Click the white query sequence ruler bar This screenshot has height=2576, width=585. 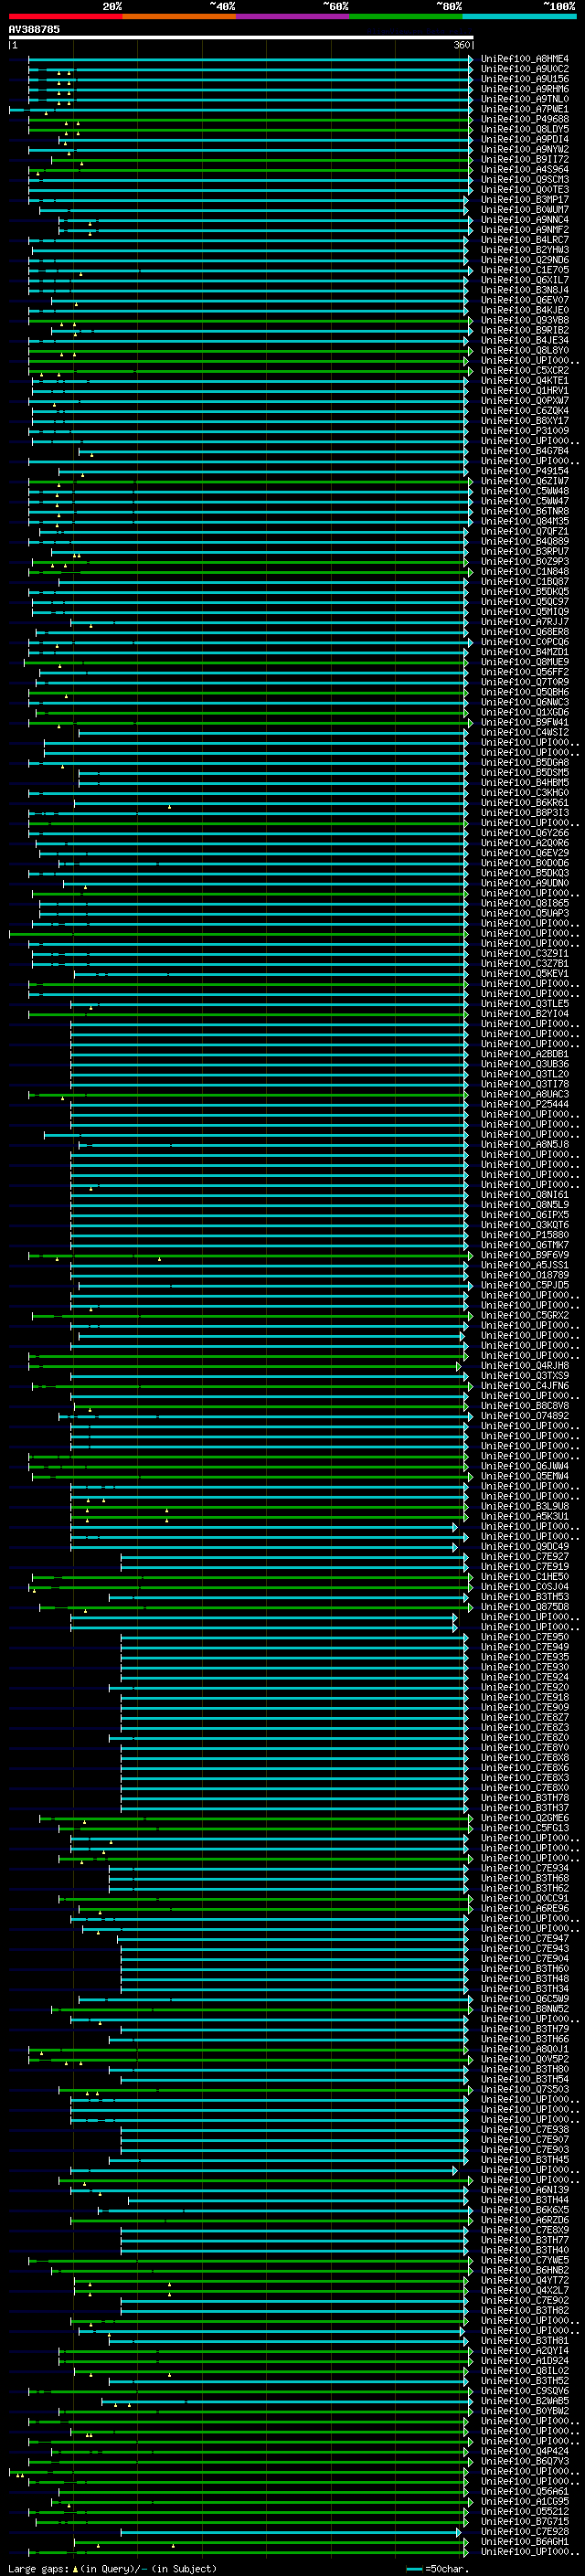241,38
